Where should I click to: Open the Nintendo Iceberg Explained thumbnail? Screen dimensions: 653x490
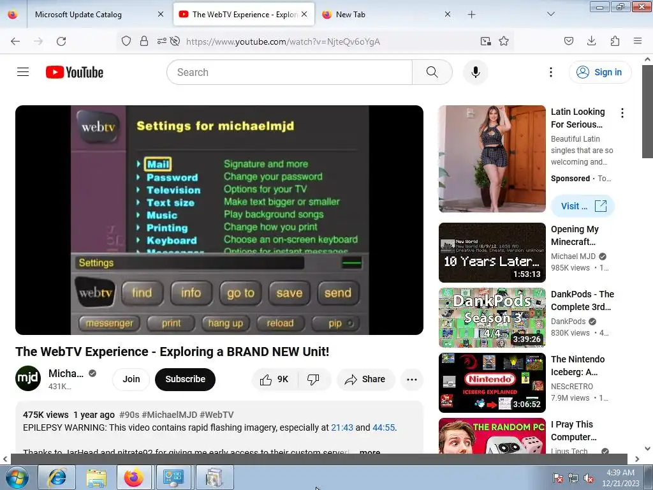(x=492, y=383)
